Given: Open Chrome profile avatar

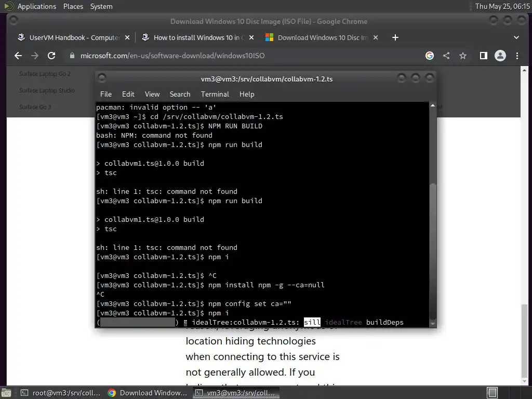Looking at the screenshot, I should 500,56.
